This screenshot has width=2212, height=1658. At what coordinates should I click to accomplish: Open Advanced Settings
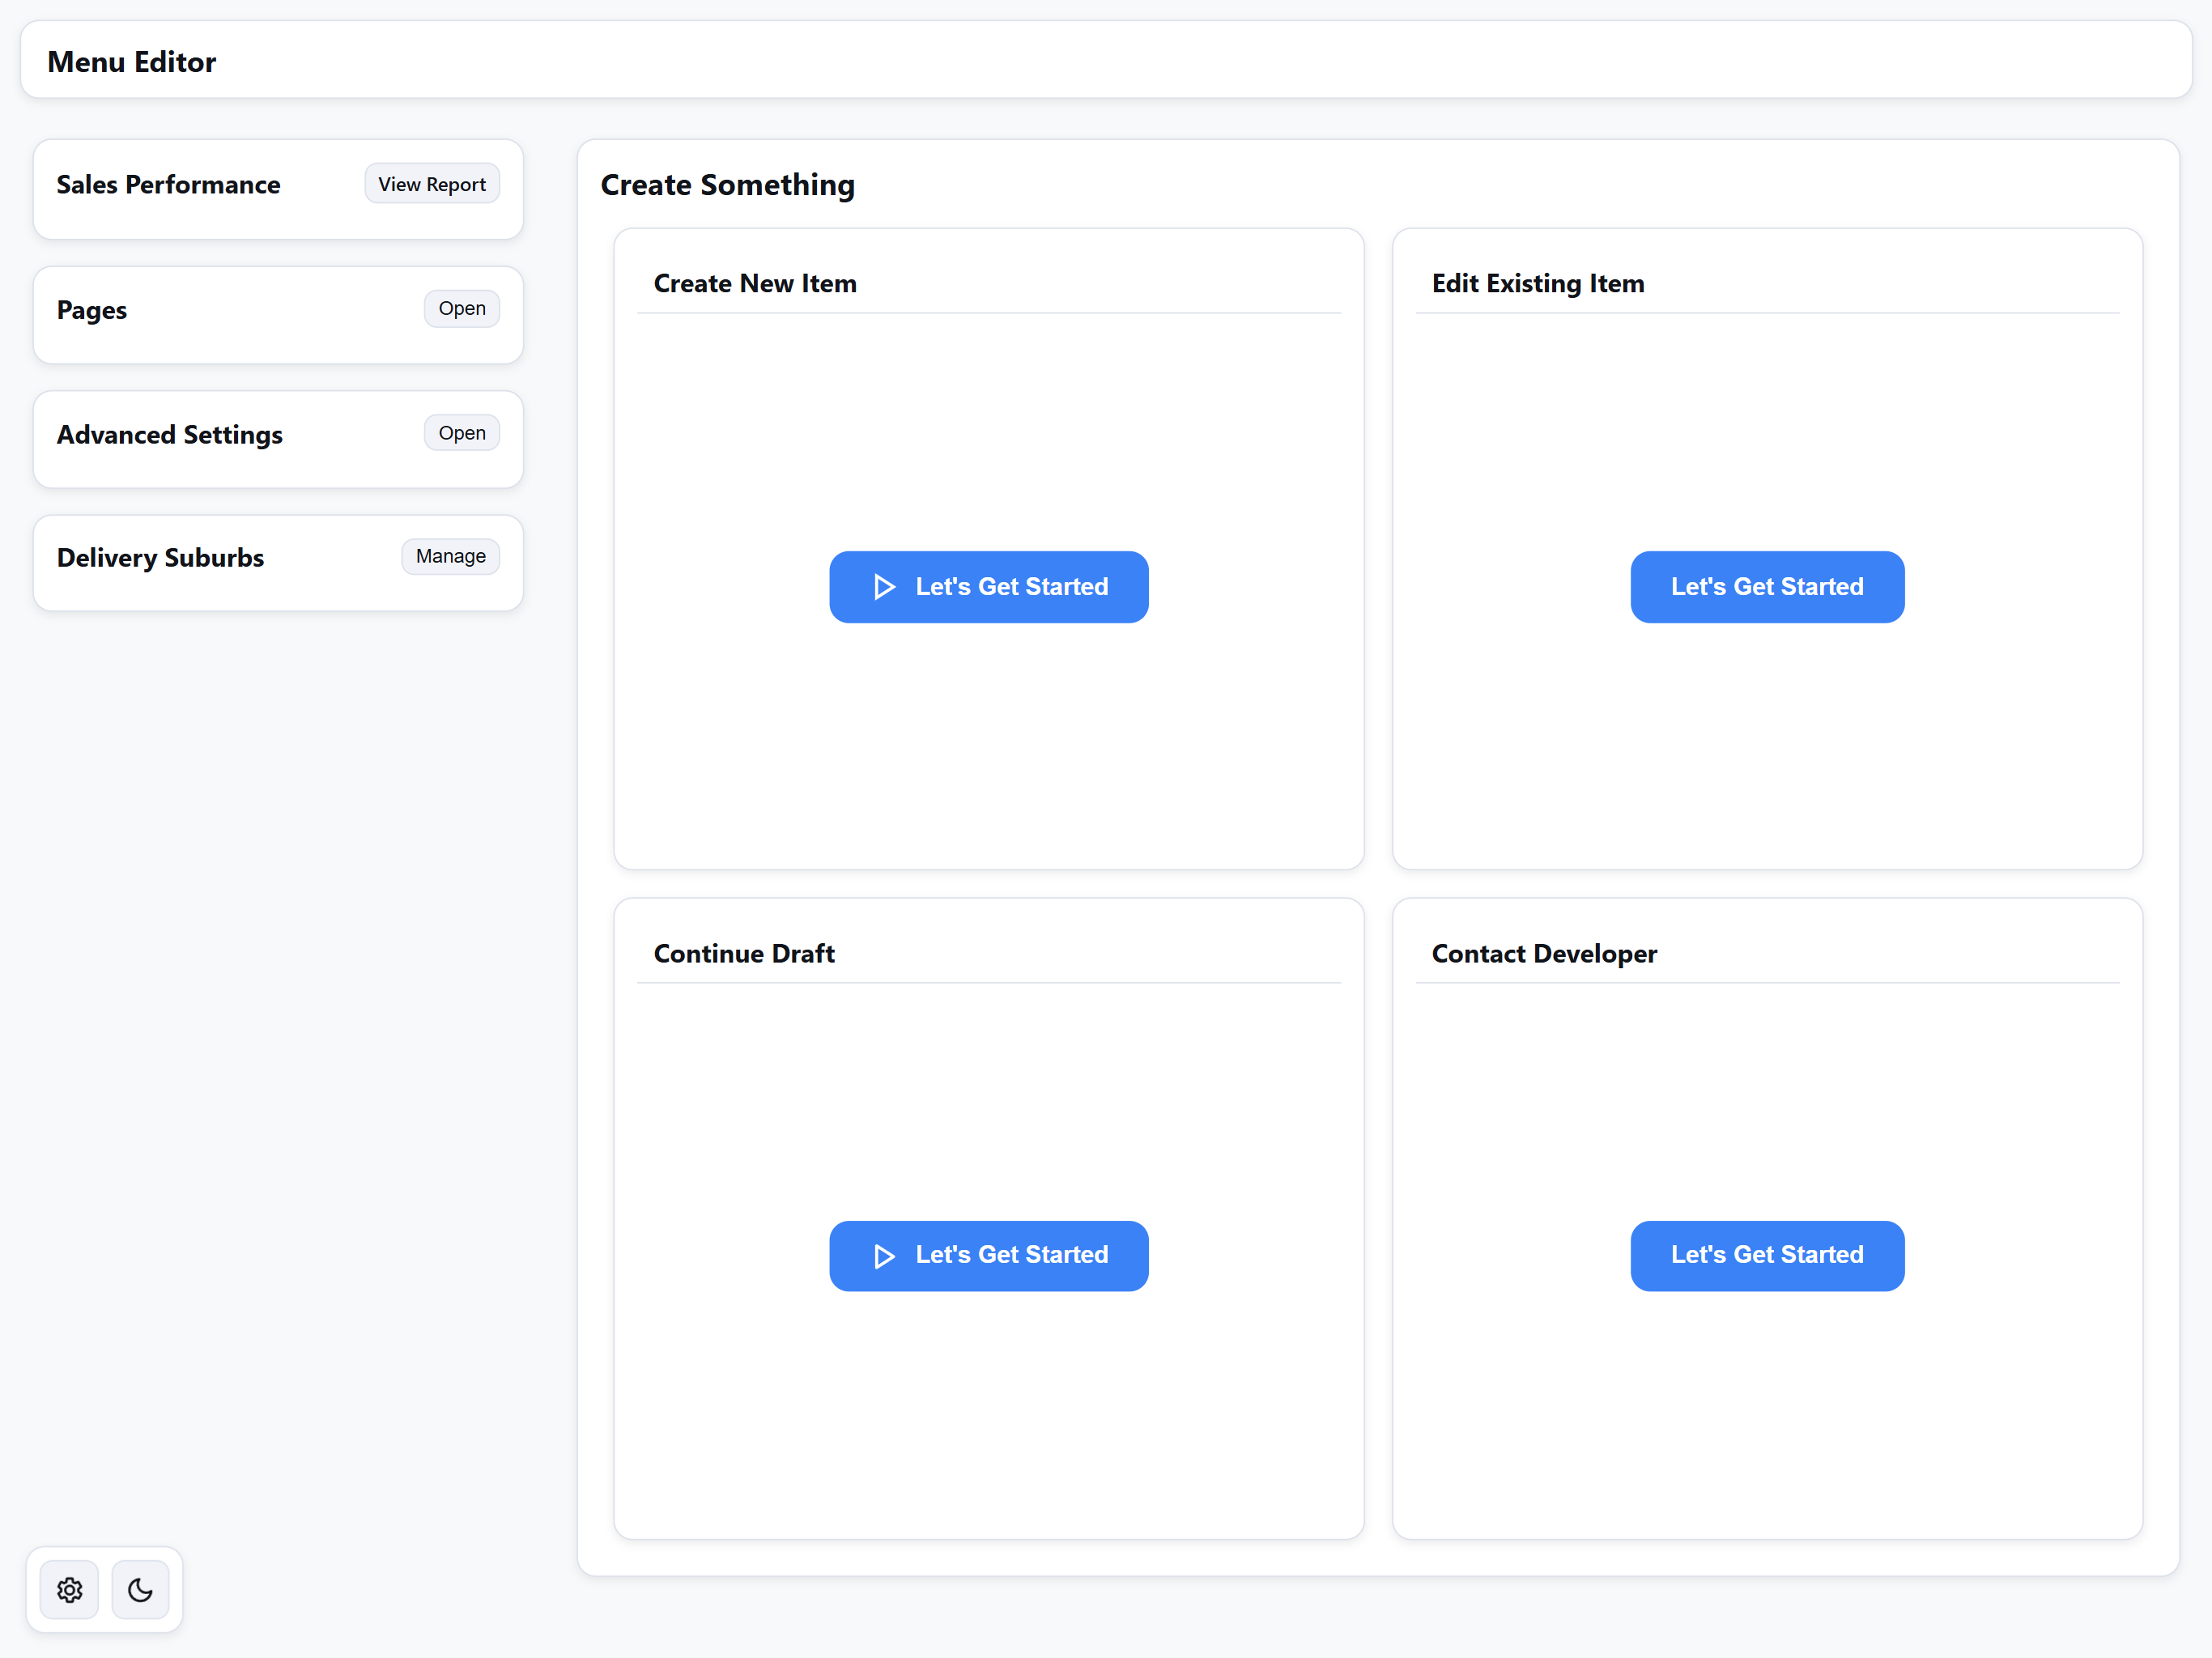461,433
